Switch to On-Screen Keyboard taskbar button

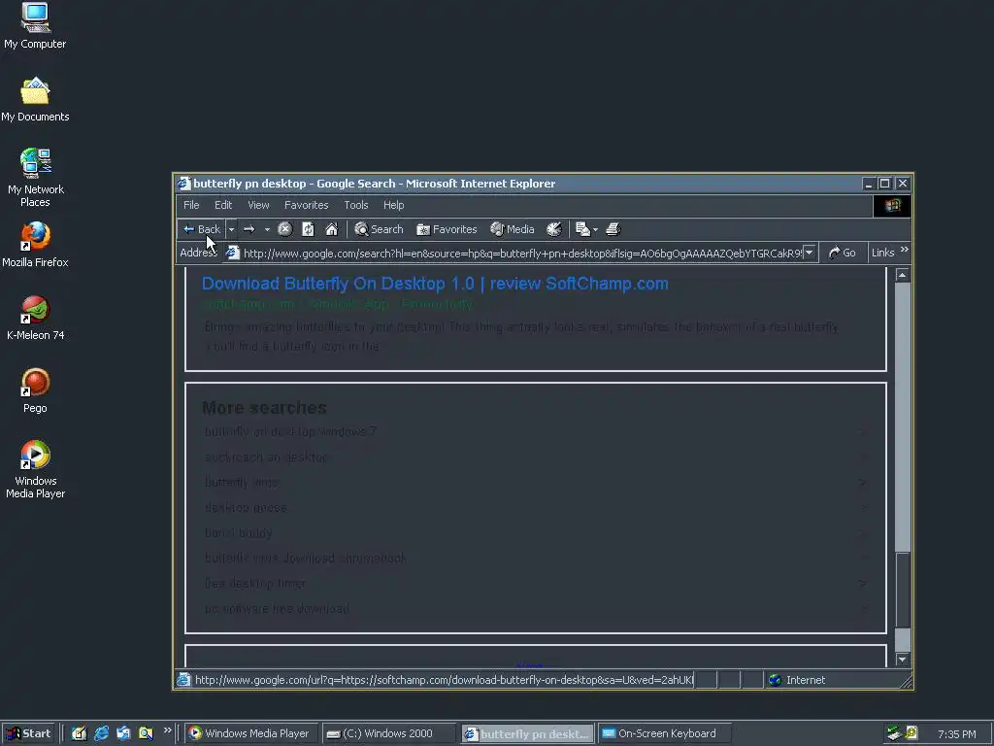click(664, 733)
